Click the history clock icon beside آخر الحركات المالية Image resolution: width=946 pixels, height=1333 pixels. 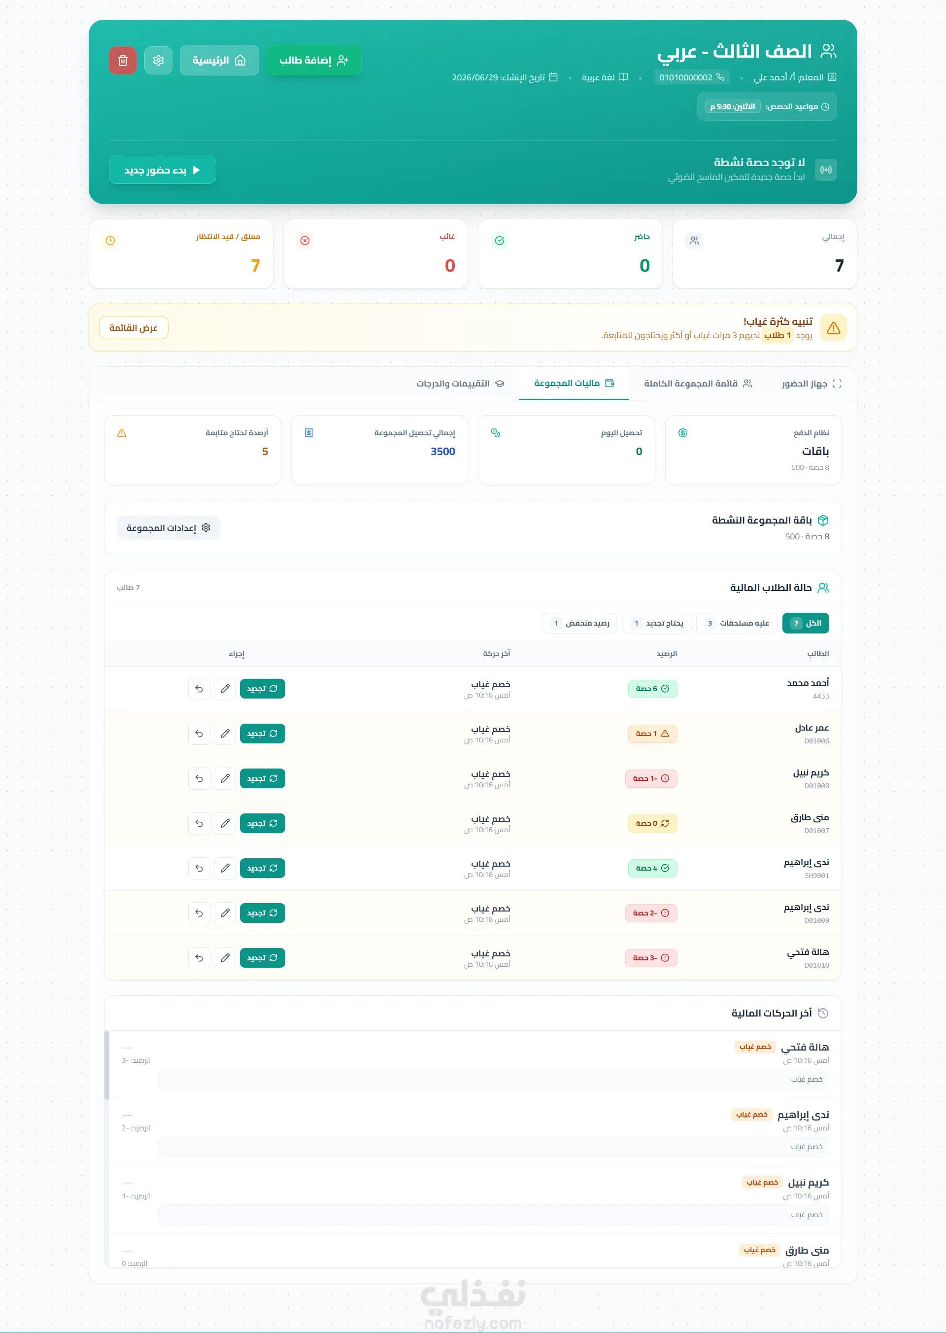pyautogui.click(x=823, y=1014)
